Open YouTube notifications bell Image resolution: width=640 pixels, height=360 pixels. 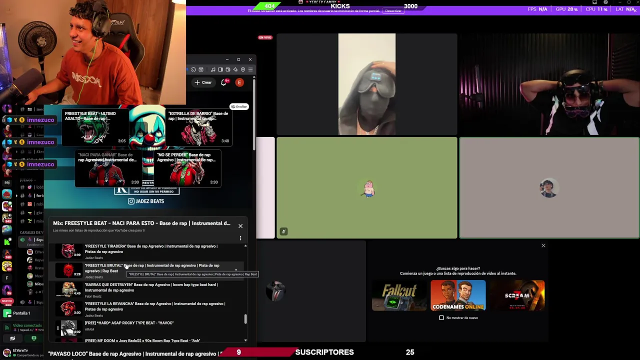tap(223, 82)
